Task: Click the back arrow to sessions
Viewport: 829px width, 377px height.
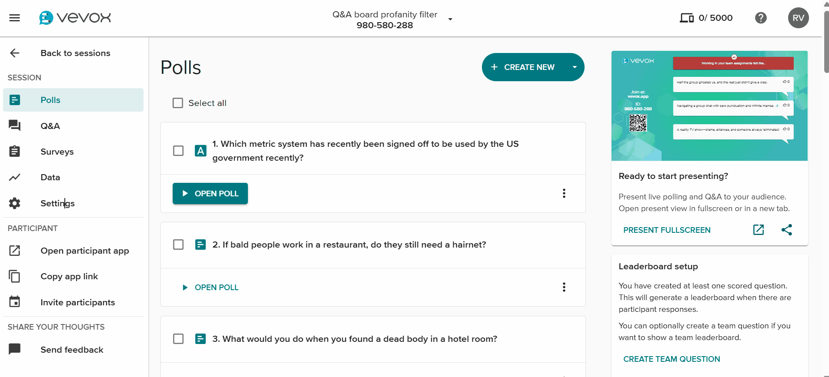Action: tap(15, 53)
